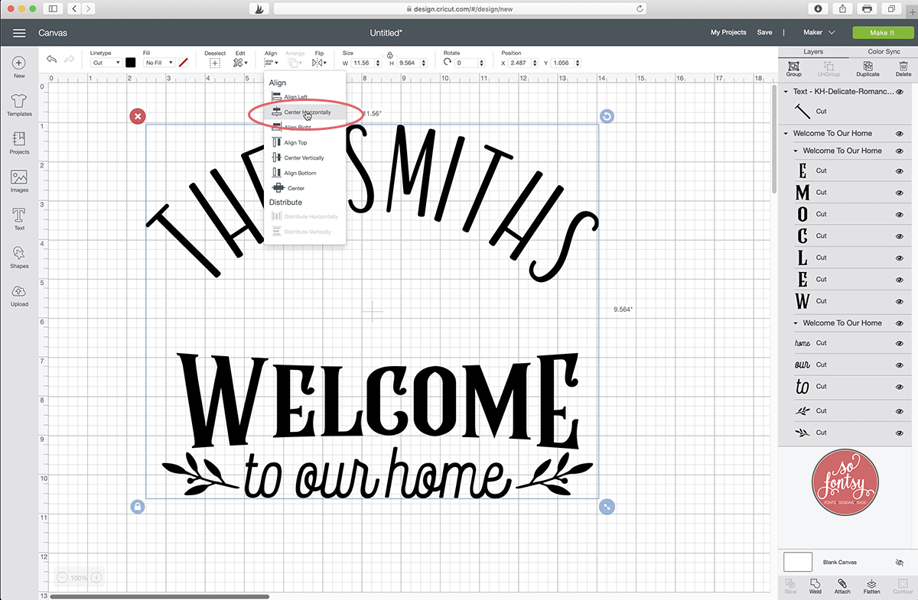
Task: Click the size lock icon above dimensions
Action: click(390, 55)
